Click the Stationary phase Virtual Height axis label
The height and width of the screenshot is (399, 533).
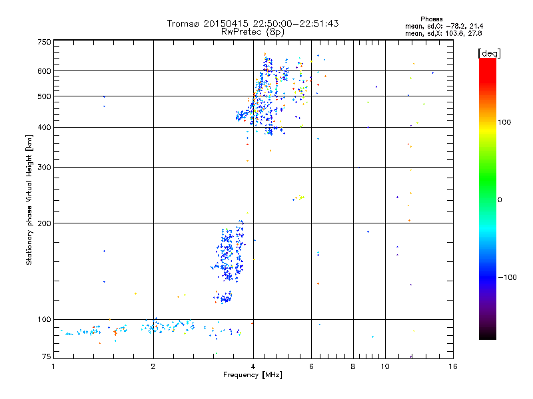coord(29,199)
